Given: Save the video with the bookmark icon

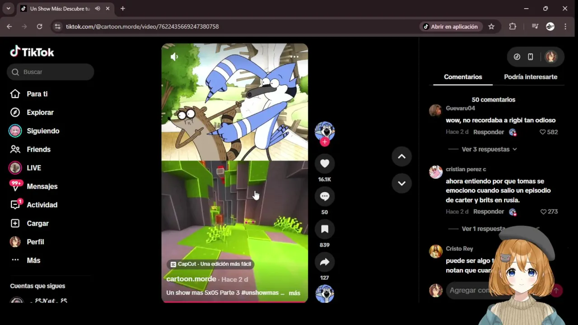Looking at the screenshot, I should coord(325,229).
